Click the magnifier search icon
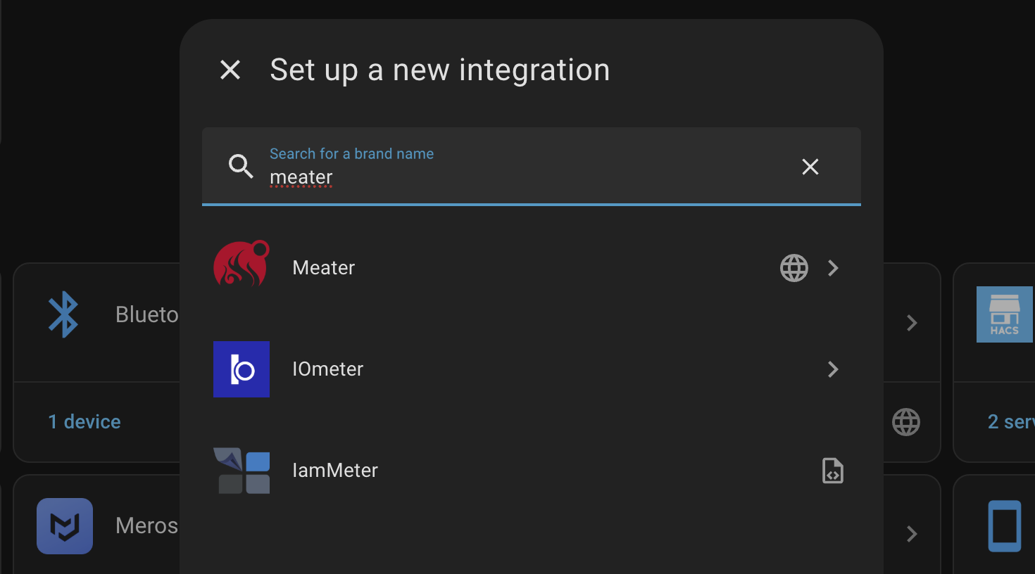 [x=241, y=166]
